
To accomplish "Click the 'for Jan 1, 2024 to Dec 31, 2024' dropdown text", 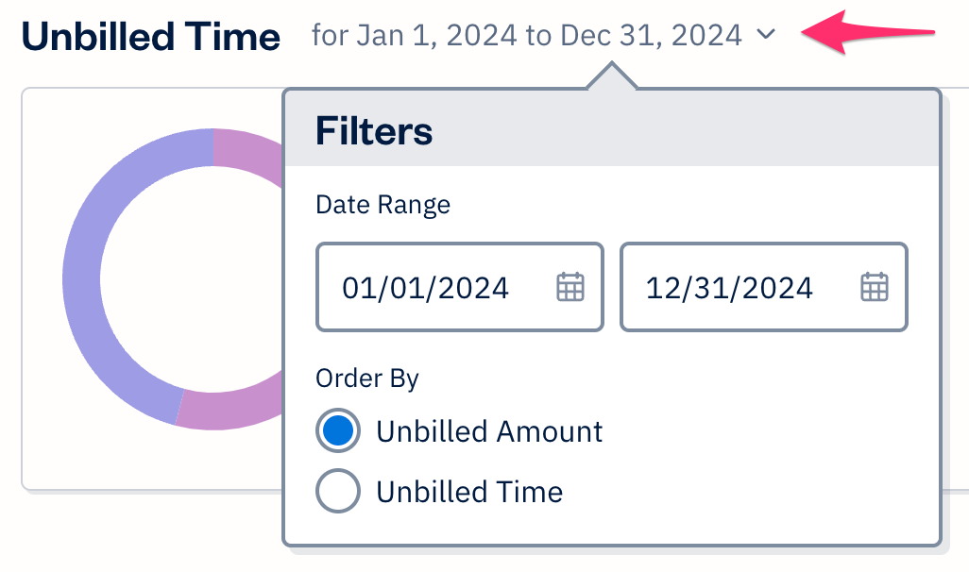I will point(526,36).
